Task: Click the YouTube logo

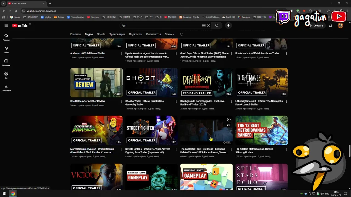Action: (20, 25)
